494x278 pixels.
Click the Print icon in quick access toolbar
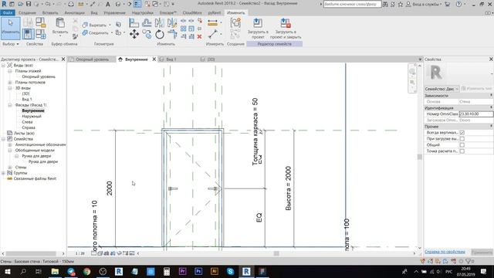click(71, 4)
